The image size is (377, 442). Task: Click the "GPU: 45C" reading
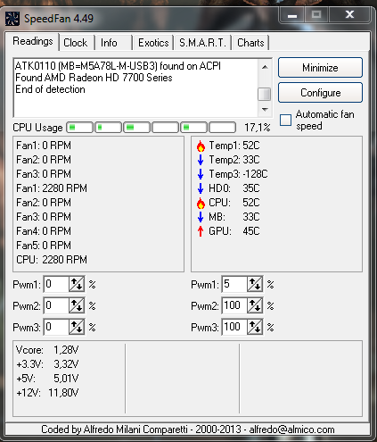234,231
